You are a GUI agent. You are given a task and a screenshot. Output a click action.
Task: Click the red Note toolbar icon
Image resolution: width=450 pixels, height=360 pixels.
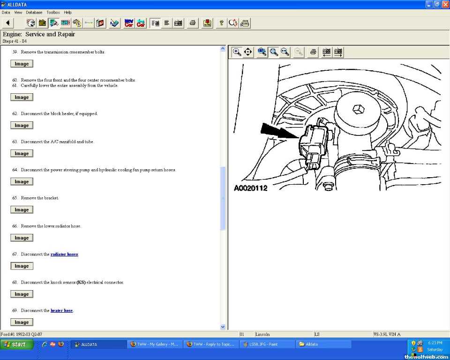[x=207, y=23]
